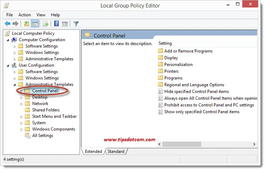This screenshot has height=171, width=266.
Task: Click the Always open All Control Panel Items icon
Action: (160, 98)
